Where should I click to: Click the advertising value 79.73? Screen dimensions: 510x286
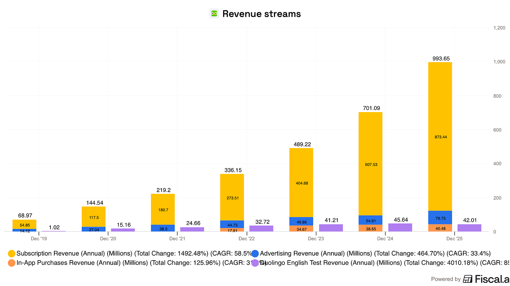tap(440, 219)
